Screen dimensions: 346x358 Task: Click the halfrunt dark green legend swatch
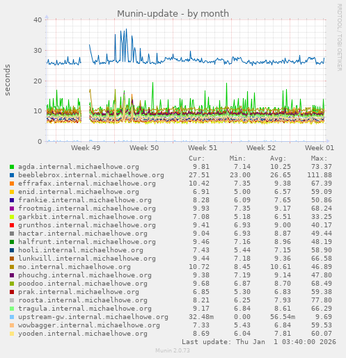click(12, 242)
